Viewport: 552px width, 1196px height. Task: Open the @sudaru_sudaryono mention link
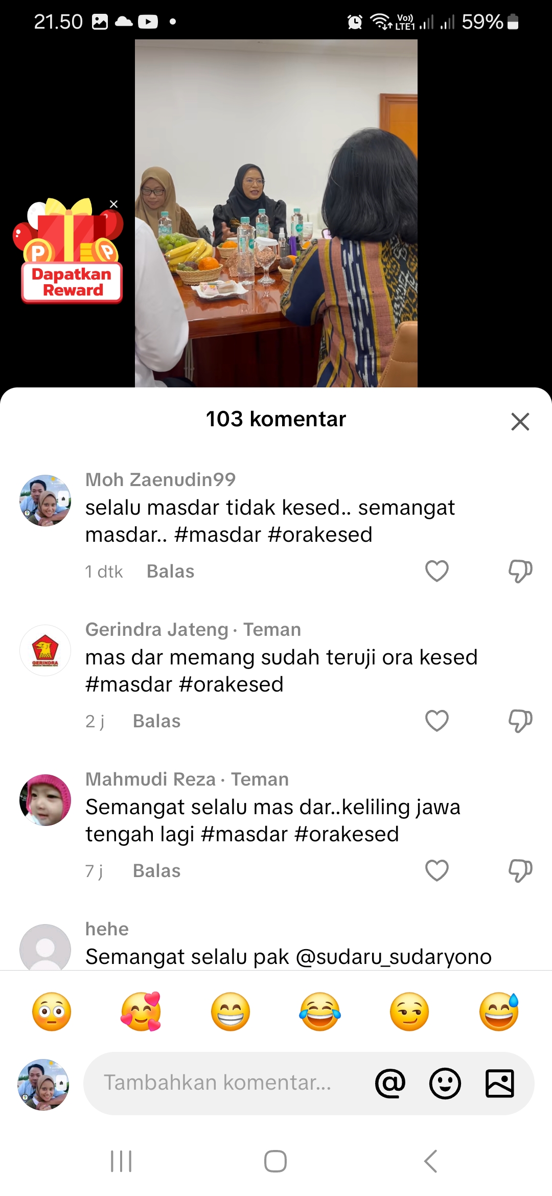[394, 957]
